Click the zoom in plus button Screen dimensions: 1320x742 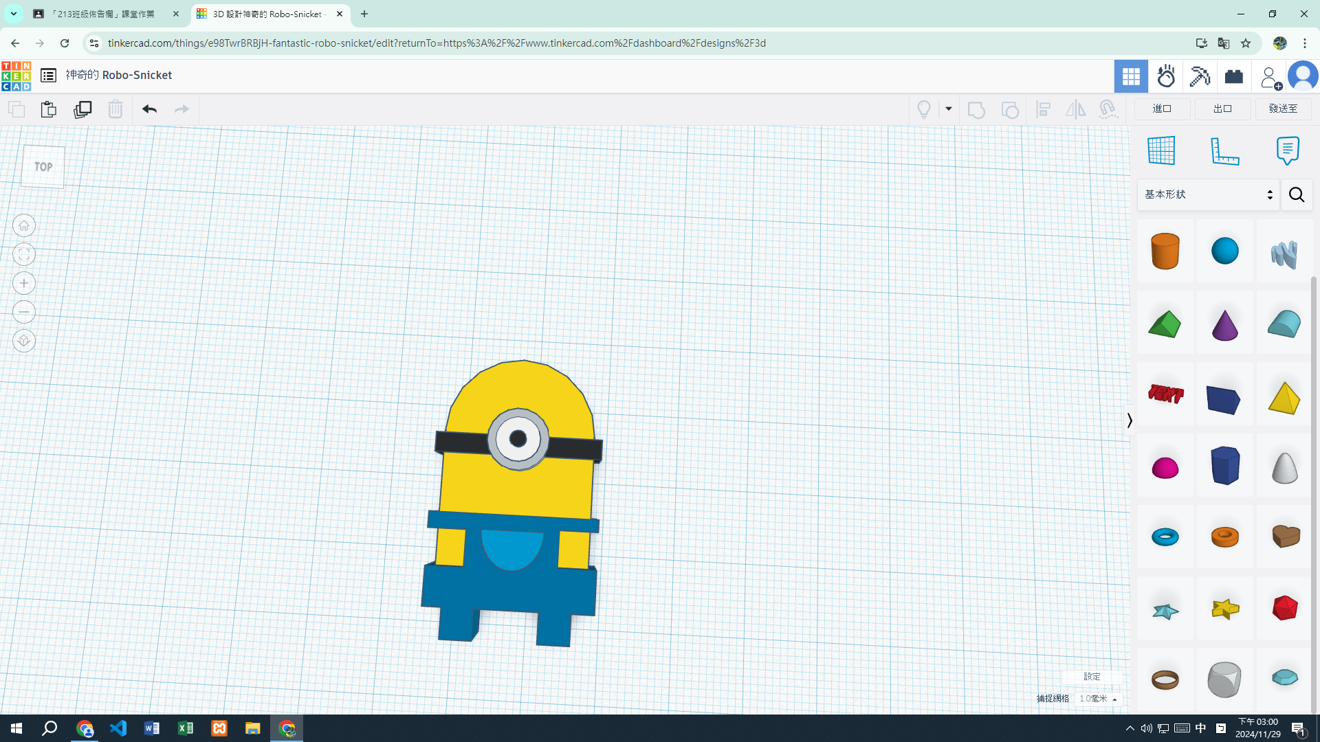coord(24,283)
